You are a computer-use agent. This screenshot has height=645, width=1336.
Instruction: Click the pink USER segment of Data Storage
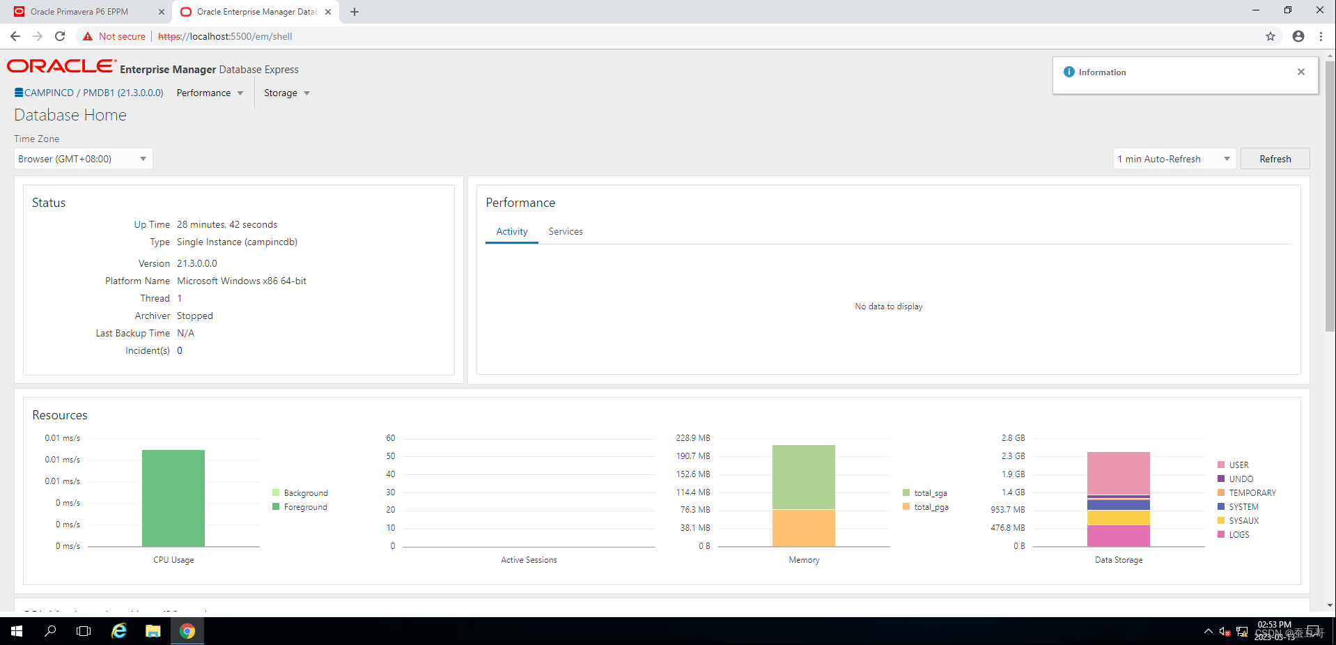coord(1119,473)
